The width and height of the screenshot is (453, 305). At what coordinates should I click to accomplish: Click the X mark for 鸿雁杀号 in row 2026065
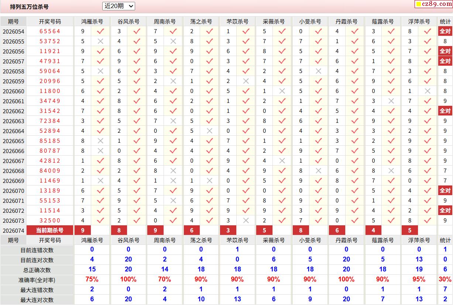[x=100, y=141]
